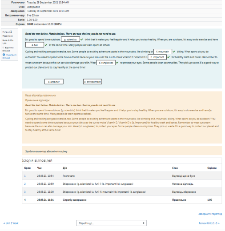Open the 'Review Units 1-2' next activity link
225x231 pixels.
pyautogui.click(x=209, y=223)
